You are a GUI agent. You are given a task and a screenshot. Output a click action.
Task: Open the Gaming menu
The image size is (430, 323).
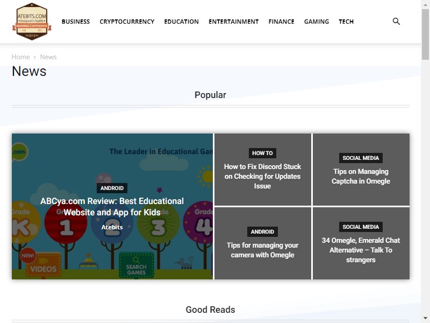pos(317,22)
